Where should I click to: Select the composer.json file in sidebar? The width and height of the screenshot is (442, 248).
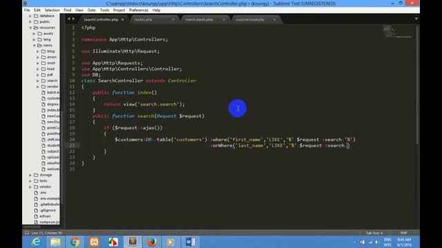[49, 222]
